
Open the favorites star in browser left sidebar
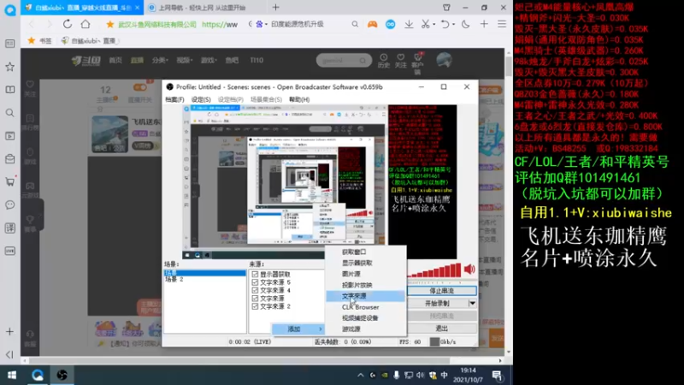tap(9, 67)
